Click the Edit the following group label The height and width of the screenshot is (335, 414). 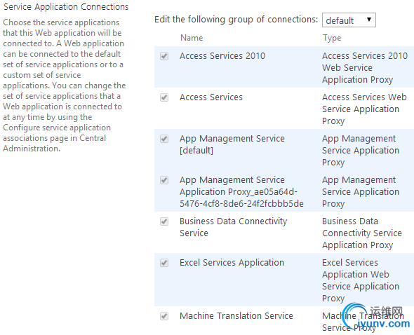236,20
